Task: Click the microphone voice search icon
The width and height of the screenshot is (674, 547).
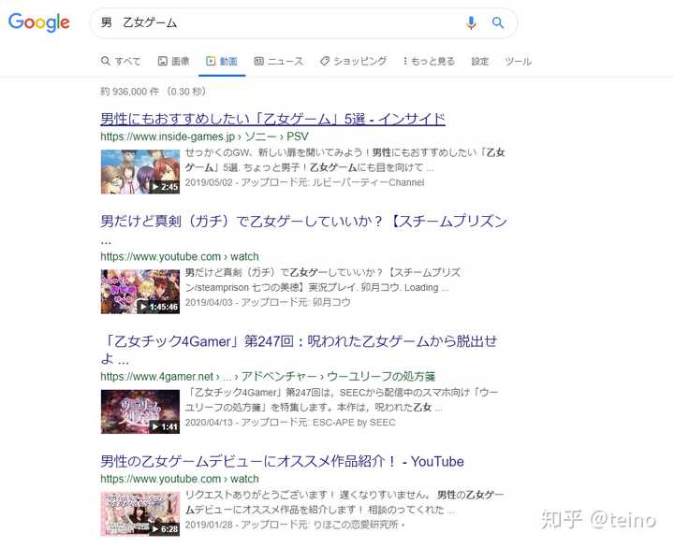Action: coord(471,22)
